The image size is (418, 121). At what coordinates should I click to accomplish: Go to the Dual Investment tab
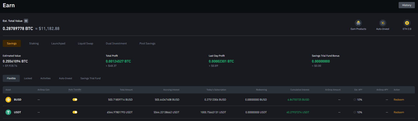[x=116, y=44]
